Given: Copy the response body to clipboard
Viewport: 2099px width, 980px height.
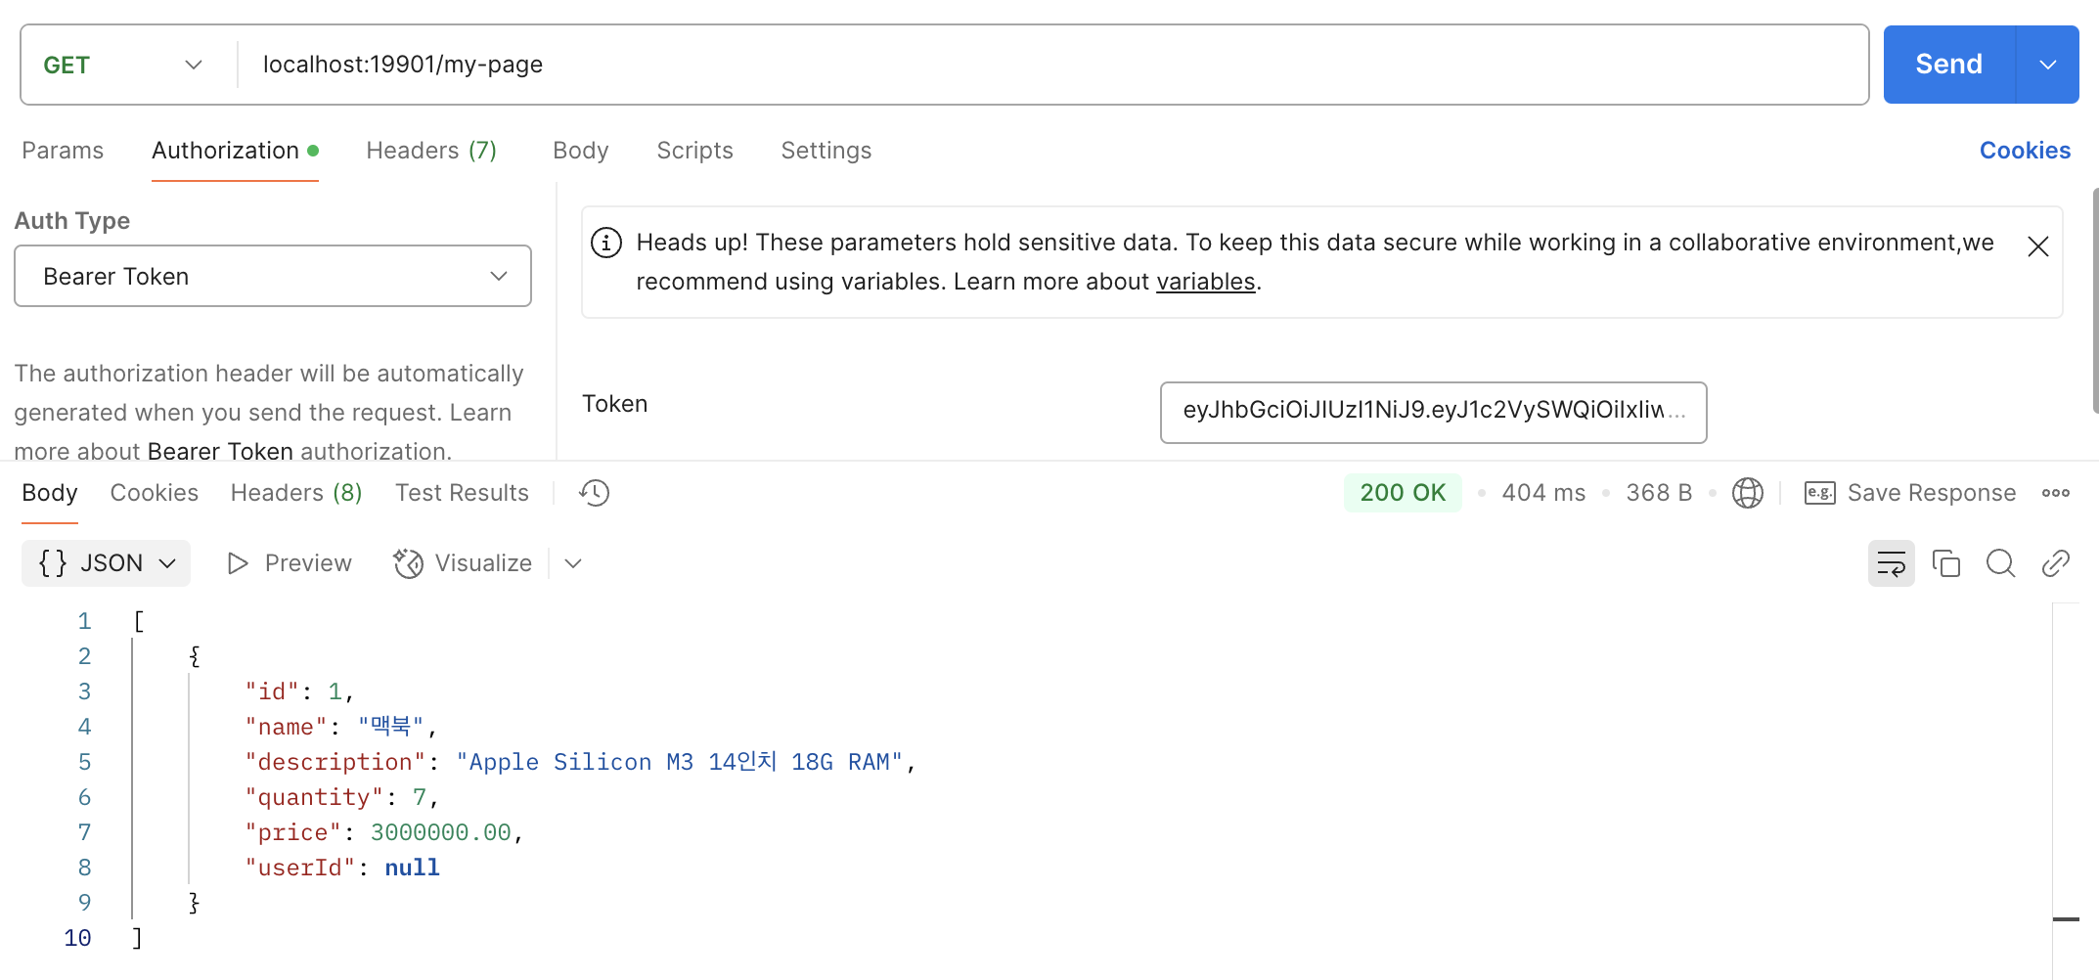Looking at the screenshot, I should [x=1945, y=563].
